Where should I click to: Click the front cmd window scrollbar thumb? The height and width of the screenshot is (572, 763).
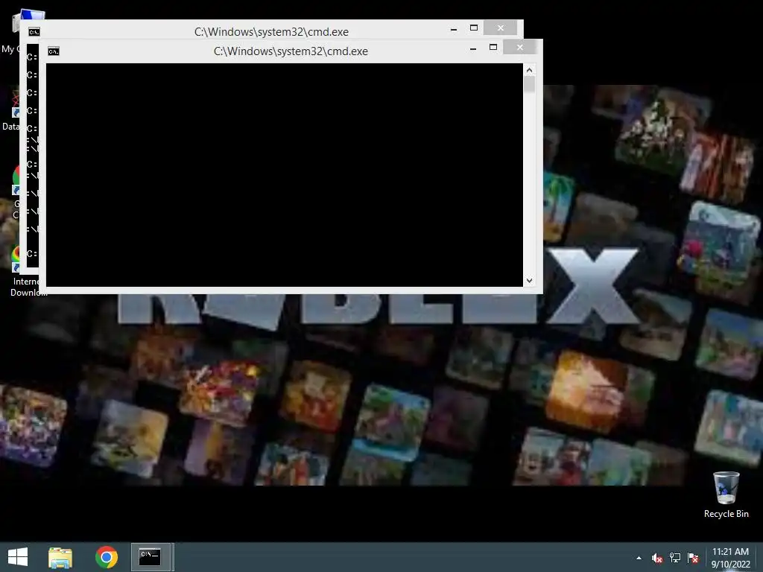pos(530,85)
